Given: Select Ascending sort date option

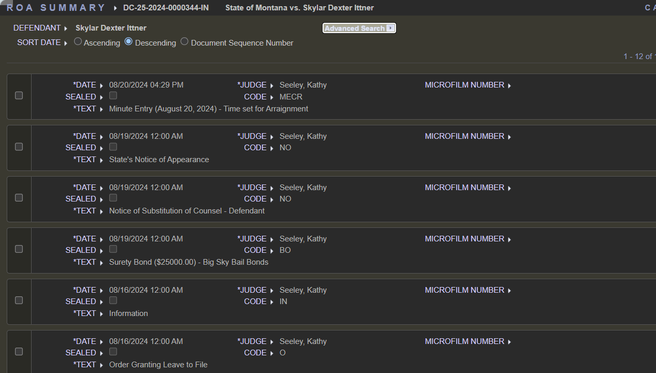Looking at the screenshot, I should click(x=78, y=41).
